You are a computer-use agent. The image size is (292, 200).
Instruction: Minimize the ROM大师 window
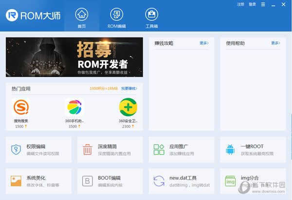(x=273, y=5)
